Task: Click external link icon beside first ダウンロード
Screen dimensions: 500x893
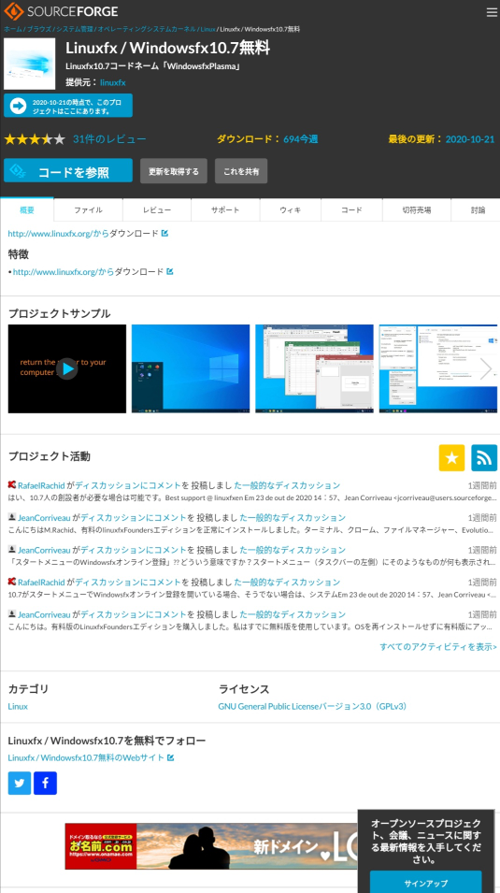Action: point(164,234)
